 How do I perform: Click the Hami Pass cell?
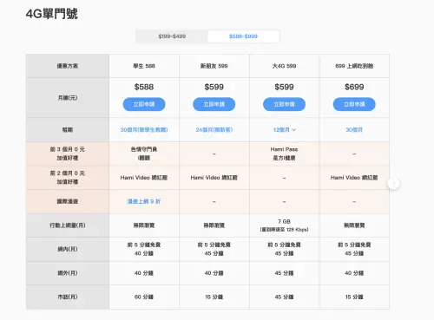click(284, 153)
